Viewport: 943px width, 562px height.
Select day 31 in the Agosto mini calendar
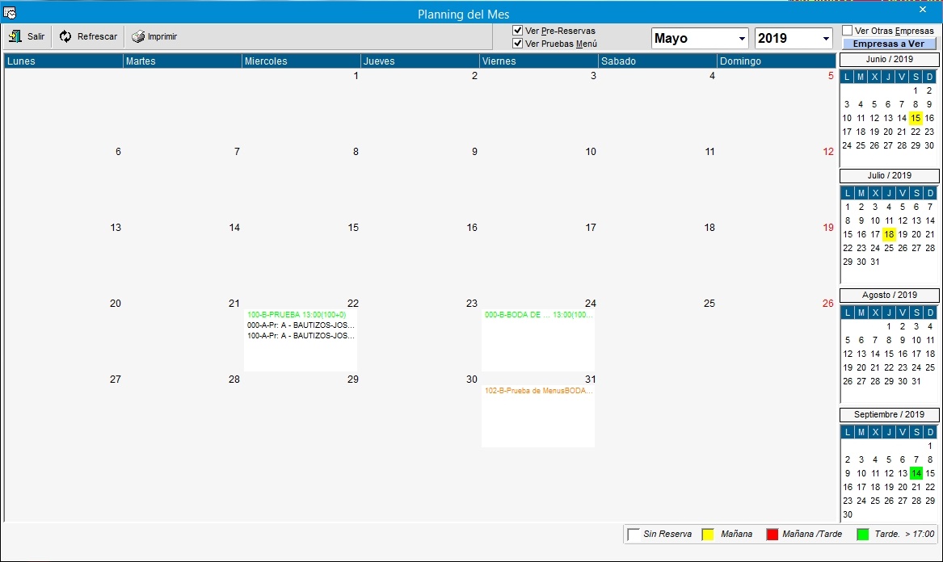tap(916, 382)
